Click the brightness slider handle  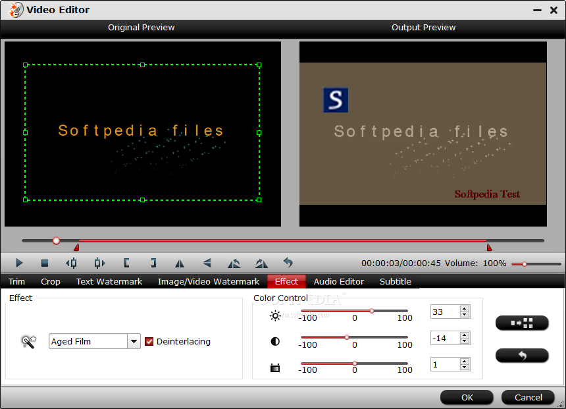click(x=371, y=311)
